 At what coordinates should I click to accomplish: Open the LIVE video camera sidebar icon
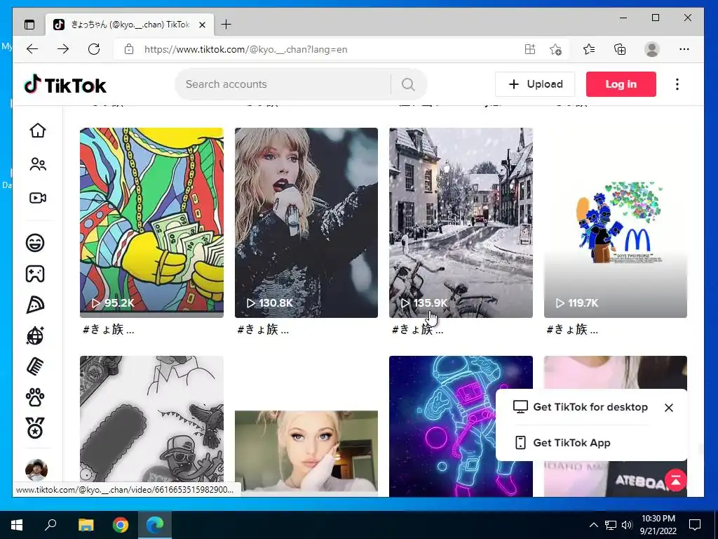(x=38, y=198)
